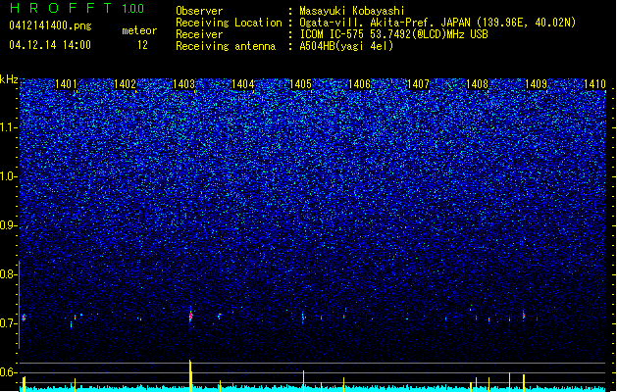
Task: Click the 0.7 kHz axis label
Action: point(9,323)
